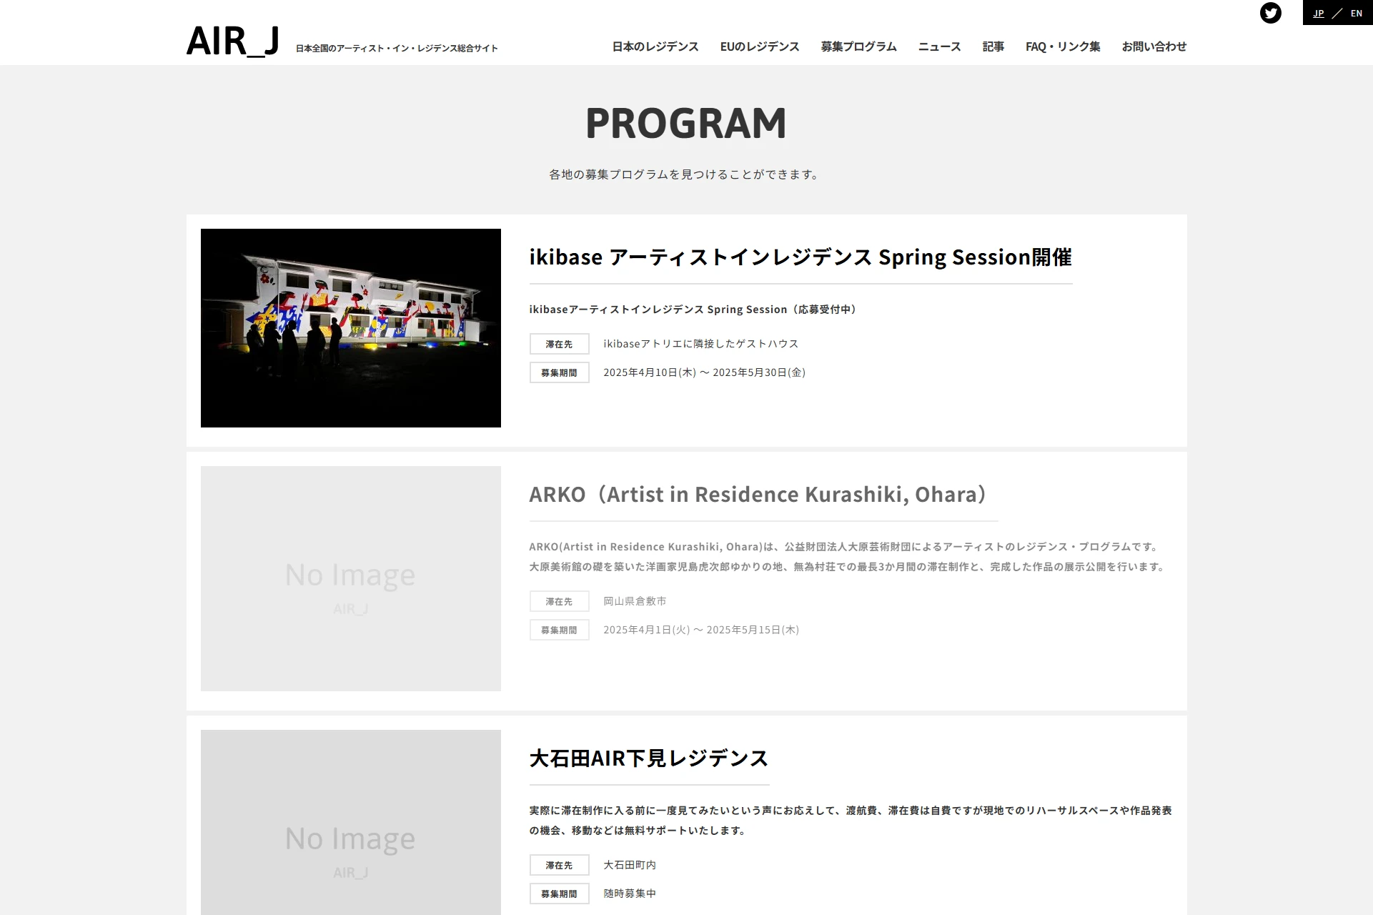Open お問い合わせ contact page
The width and height of the screenshot is (1373, 915).
(1154, 46)
